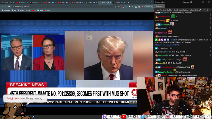Click username waamik7 in chat
This screenshot has height=119, width=212.
pos(162,63)
